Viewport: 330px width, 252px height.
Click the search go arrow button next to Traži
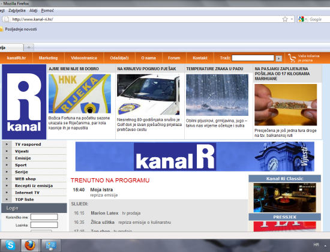click(279, 58)
